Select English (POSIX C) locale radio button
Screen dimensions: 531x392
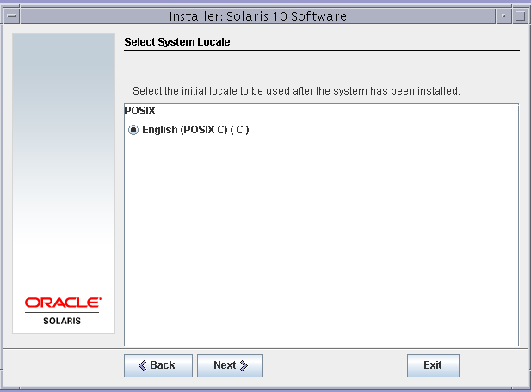coord(133,130)
